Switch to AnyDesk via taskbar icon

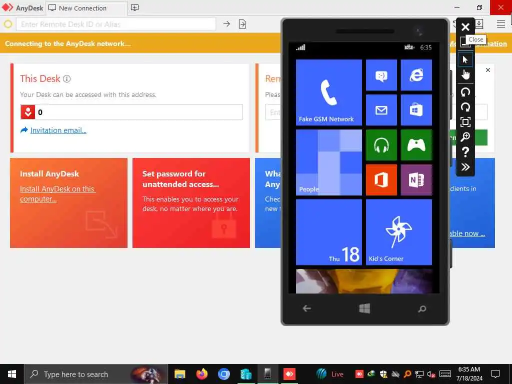tap(289, 374)
